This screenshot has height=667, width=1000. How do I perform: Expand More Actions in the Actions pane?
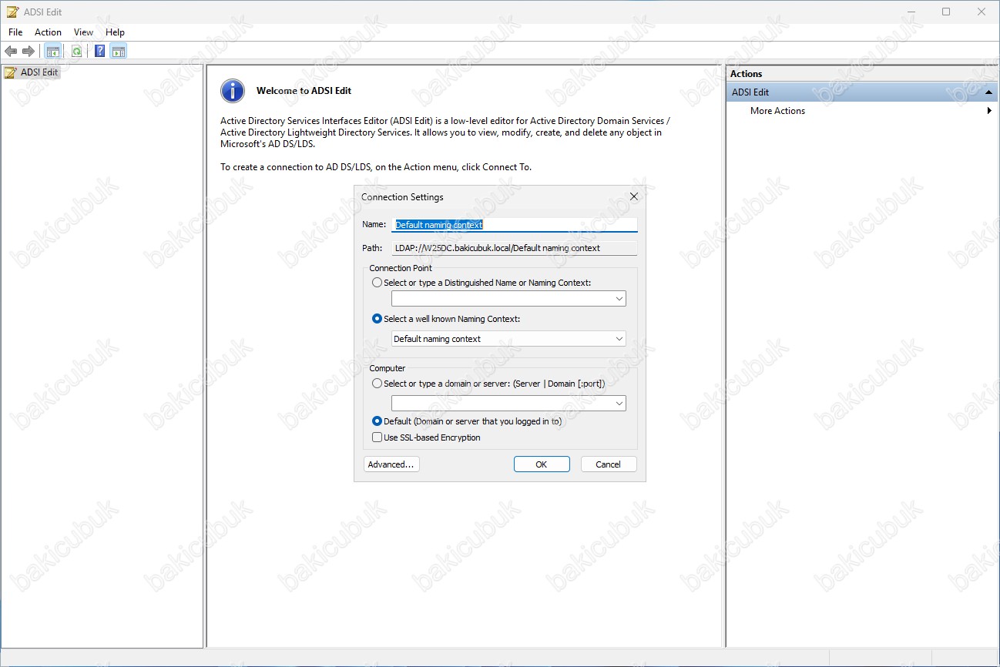point(861,111)
